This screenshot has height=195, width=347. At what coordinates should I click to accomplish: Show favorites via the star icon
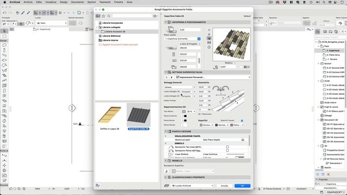tap(104, 16)
